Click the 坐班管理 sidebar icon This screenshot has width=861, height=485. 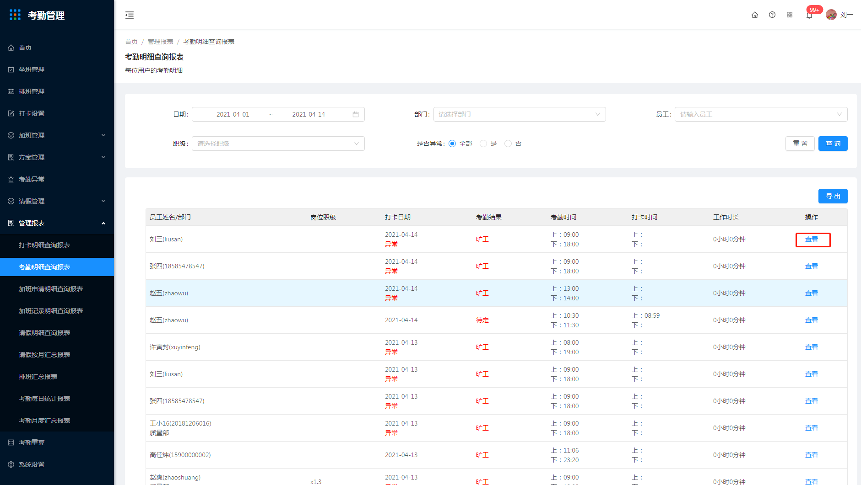[x=11, y=69]
